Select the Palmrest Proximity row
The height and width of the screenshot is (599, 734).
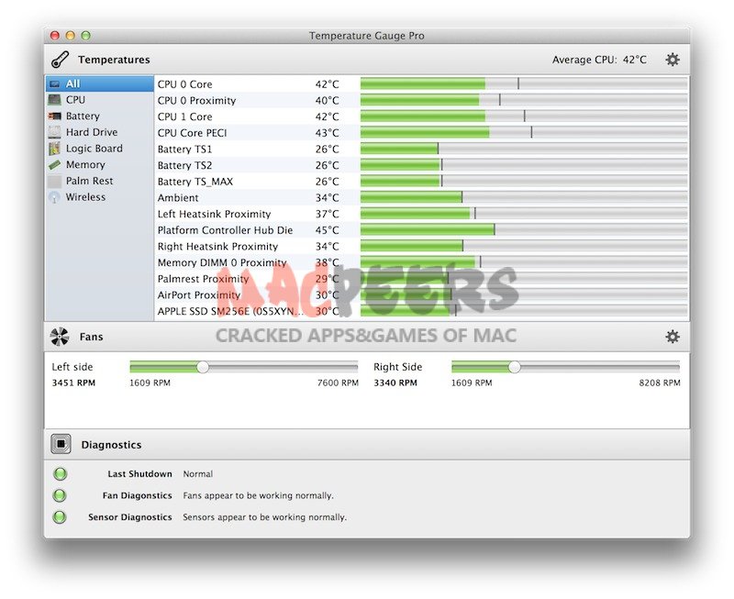421,279
